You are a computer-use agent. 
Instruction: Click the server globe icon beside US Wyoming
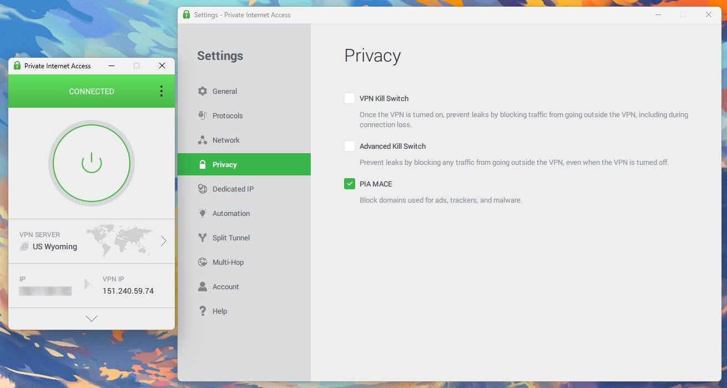click(x=24, y=246)
